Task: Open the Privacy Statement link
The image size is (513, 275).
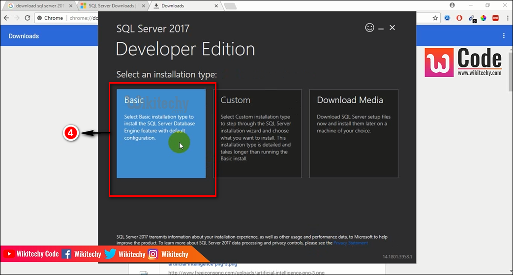Action: (350, 243)
